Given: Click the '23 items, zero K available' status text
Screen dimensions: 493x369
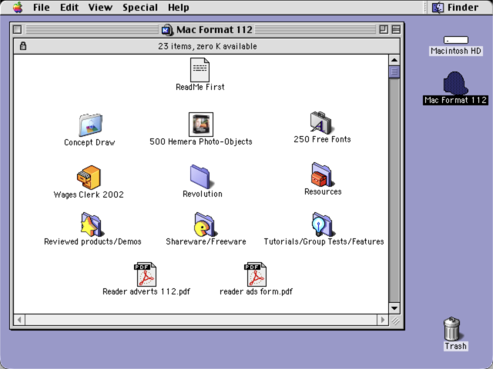Looking at the screenshot, I should (x=207, y=46).
